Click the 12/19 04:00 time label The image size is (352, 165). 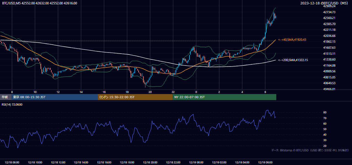pyautogui.click(x=242, y=163)
